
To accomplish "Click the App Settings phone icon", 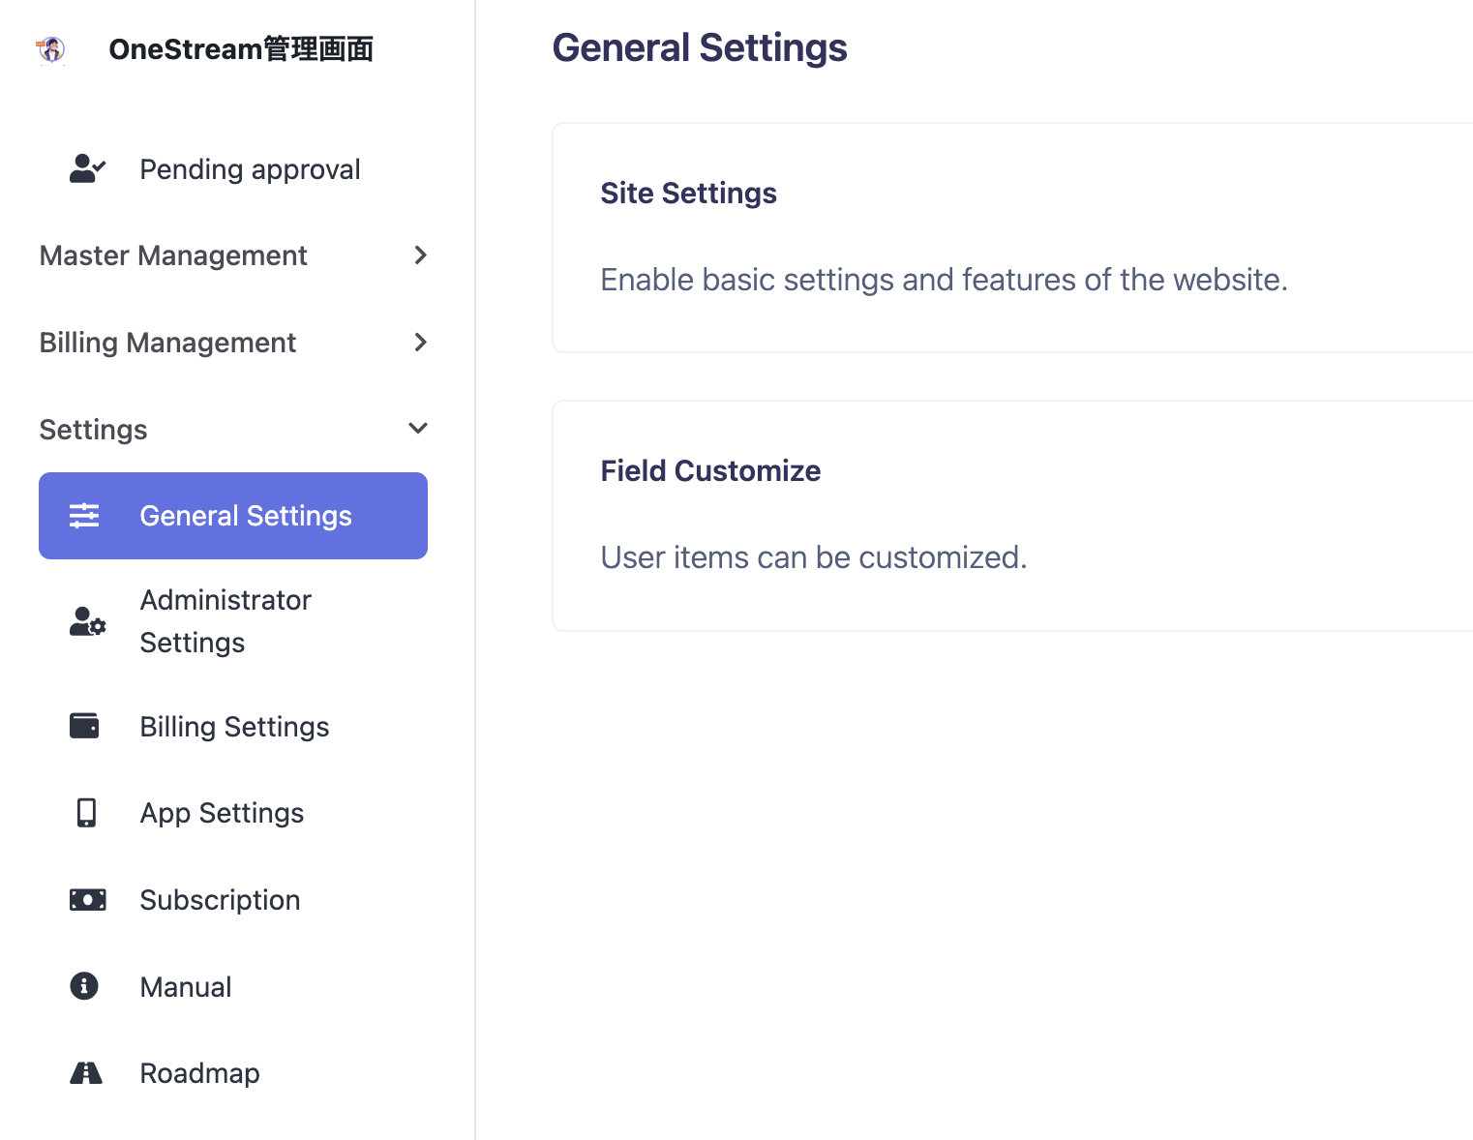I will click(x=86, y=813).
